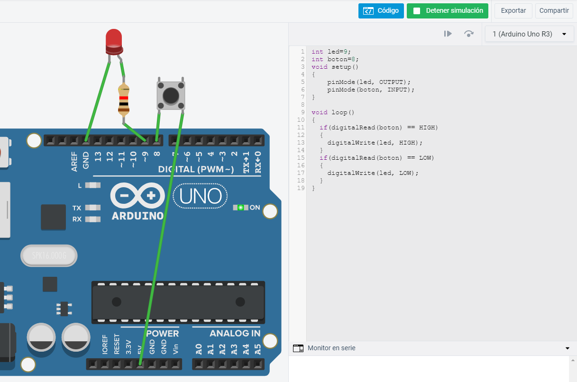Click digital pin 12 socket
The image size is (577, 382).
tap(110, 140)
